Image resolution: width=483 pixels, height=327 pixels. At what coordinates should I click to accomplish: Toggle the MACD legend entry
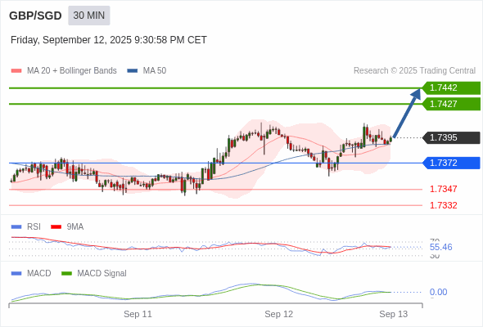tap(31, 273)
